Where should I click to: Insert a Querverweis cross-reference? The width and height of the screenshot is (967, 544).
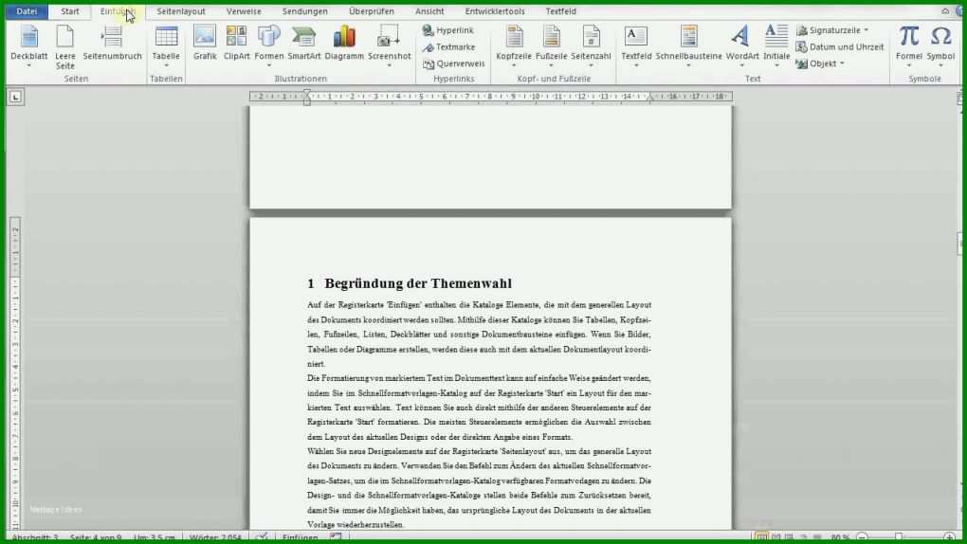[454, 63]
